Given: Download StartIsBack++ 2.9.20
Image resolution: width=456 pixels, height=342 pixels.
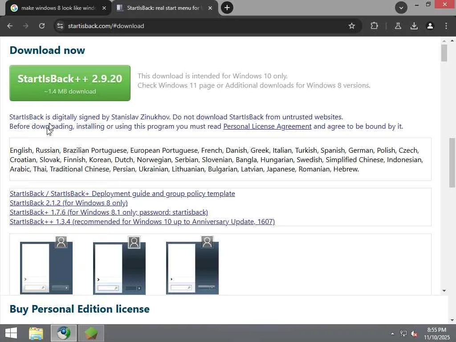Looking at the screenshot, I should [x=70, y=83].
